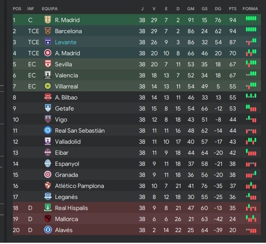The height and width of the screenshot is (244, 266).
Task: Click Espanyol's recent form indicator
Action: pos(251,164)
